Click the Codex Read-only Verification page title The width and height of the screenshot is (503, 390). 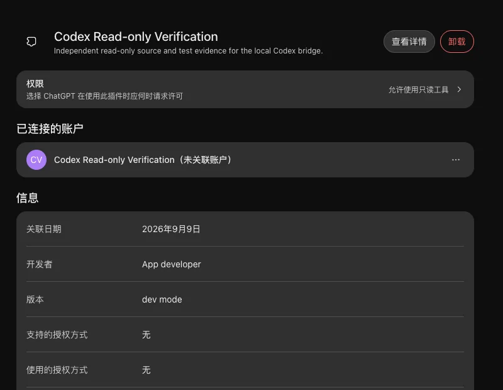(x=136, y=36)
